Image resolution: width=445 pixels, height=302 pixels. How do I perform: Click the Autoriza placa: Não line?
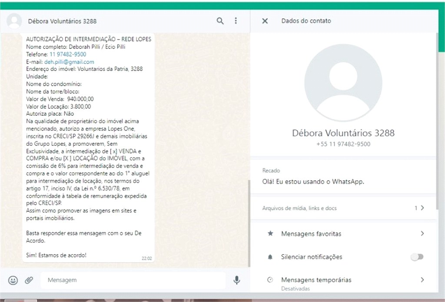coord(50,114)
